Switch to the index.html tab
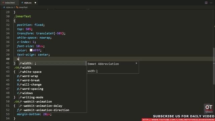 (8, 3)
